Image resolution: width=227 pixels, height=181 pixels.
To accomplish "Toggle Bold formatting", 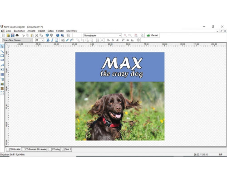I will 48,40.
